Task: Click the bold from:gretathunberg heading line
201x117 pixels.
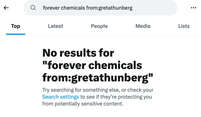Action: coord(98,78)
